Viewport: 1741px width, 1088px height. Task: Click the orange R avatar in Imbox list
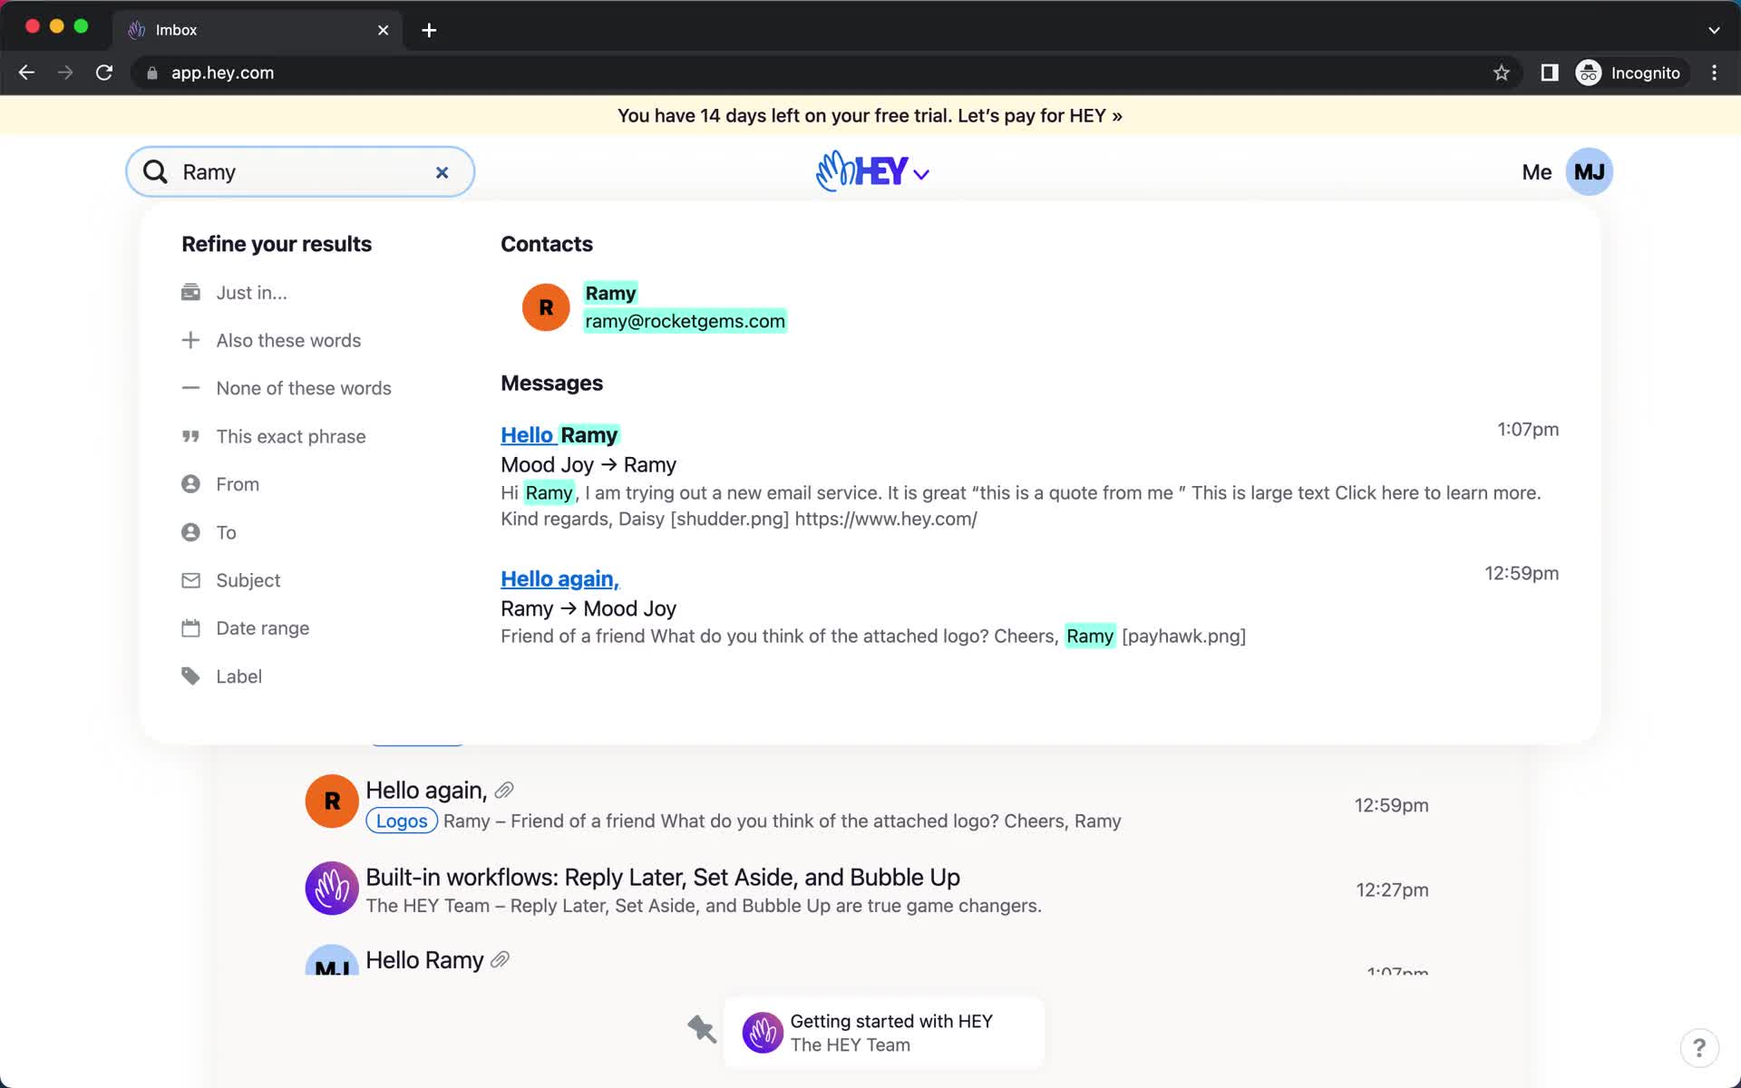332,801
